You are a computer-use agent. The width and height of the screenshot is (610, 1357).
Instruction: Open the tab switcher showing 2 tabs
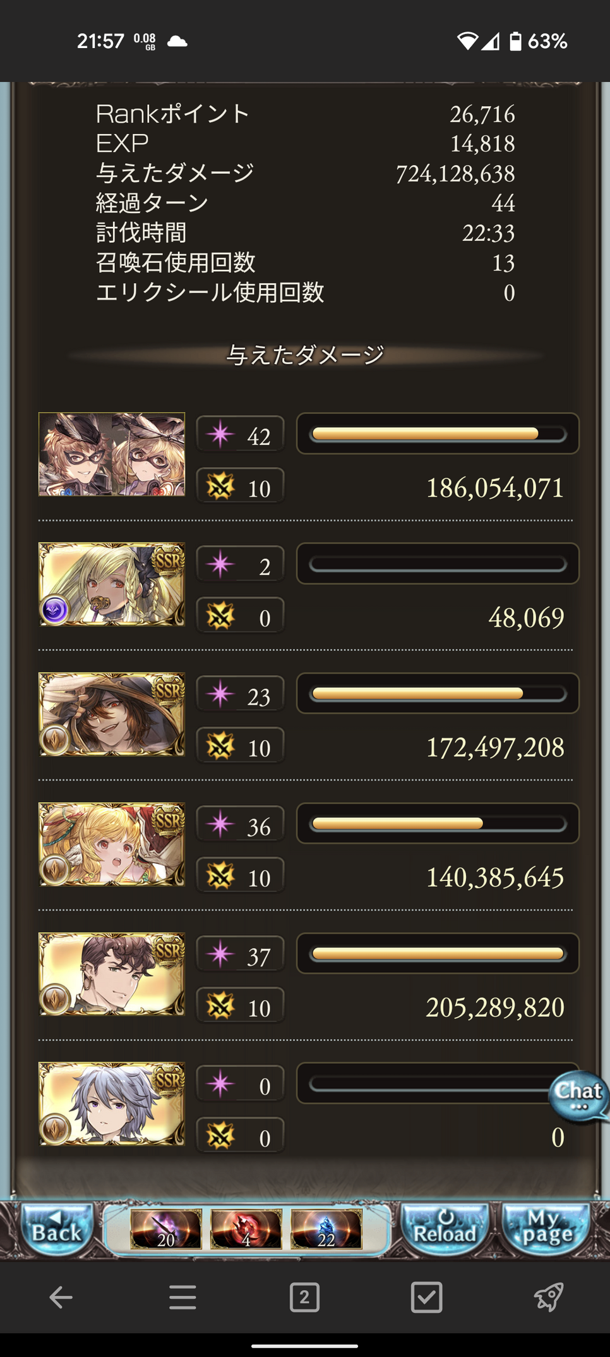coord(304,1298)
